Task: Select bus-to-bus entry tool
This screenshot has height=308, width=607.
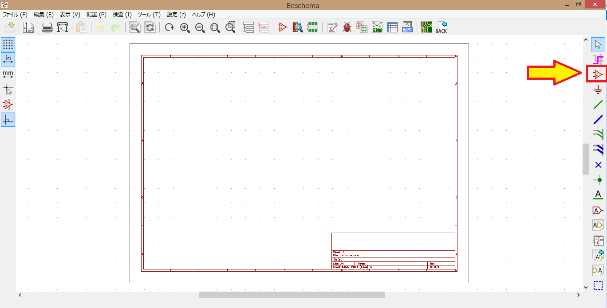Action: point(598,150)
